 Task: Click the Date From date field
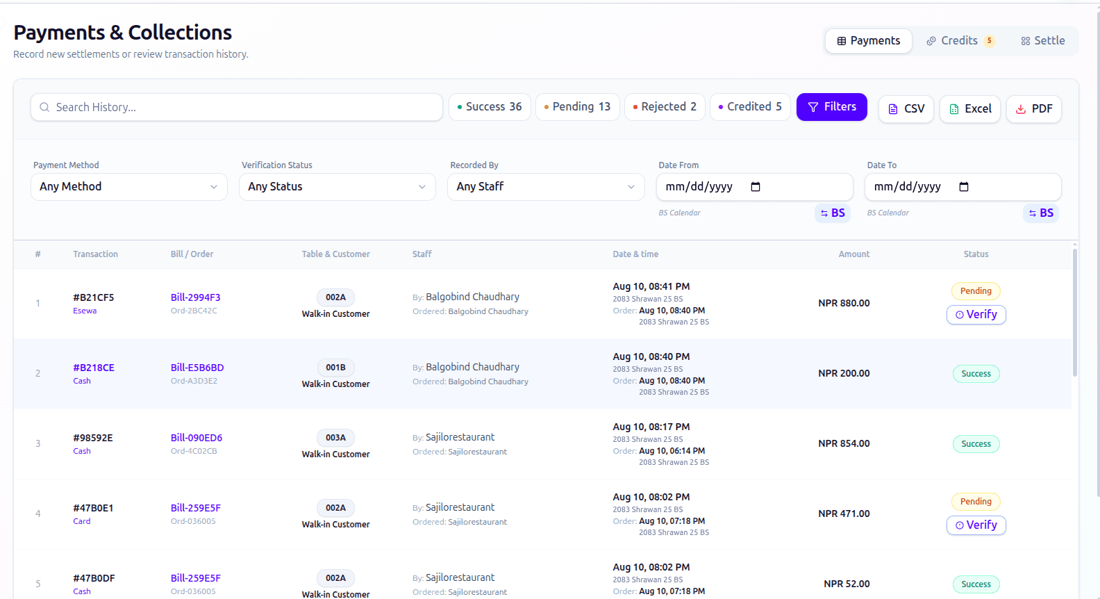pos(754,187)
